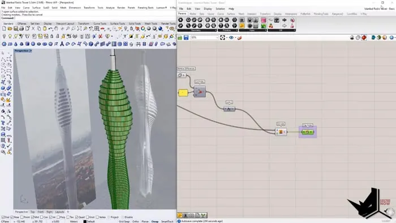Toggle SmartTrack in Rhino status bar
The height and width of the screenshot is (223, 396).
[x=167, y=221]
